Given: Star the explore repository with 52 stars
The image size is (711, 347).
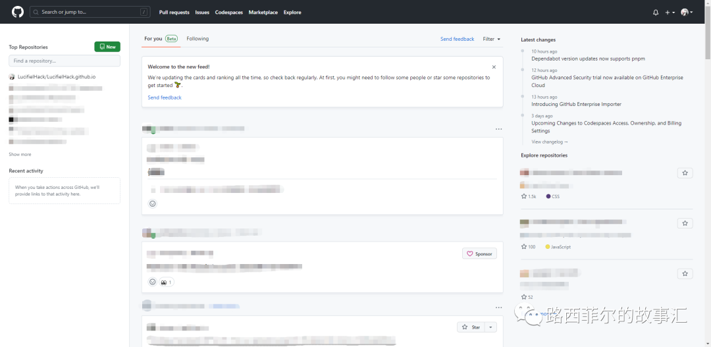Looking at the screenshot, I should tap(685, 273).
